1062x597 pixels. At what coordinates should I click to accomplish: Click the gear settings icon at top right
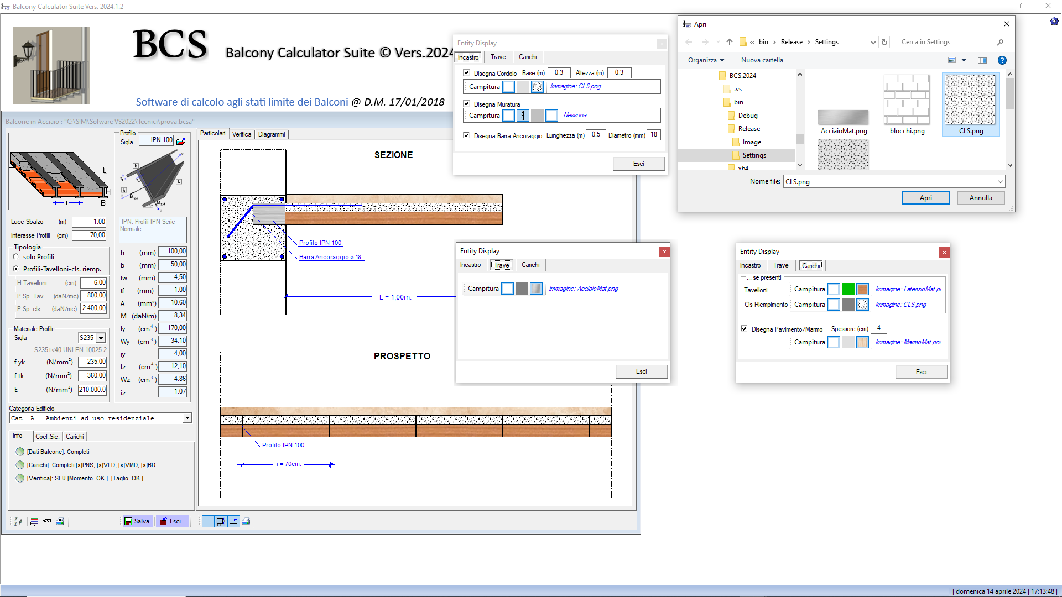[x=1054, y=21]
